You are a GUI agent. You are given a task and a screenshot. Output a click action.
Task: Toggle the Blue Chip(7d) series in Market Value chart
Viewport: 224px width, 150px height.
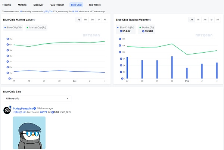point(13,27)
